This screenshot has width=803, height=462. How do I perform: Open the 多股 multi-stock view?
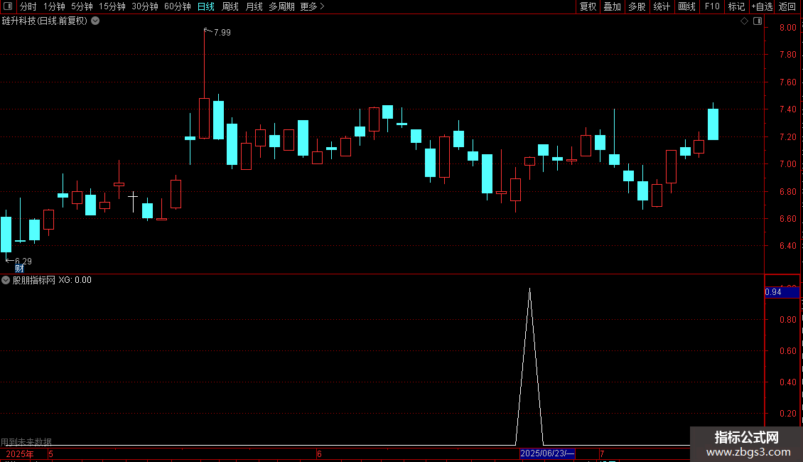pyautogui.click(x=637, y=6)
